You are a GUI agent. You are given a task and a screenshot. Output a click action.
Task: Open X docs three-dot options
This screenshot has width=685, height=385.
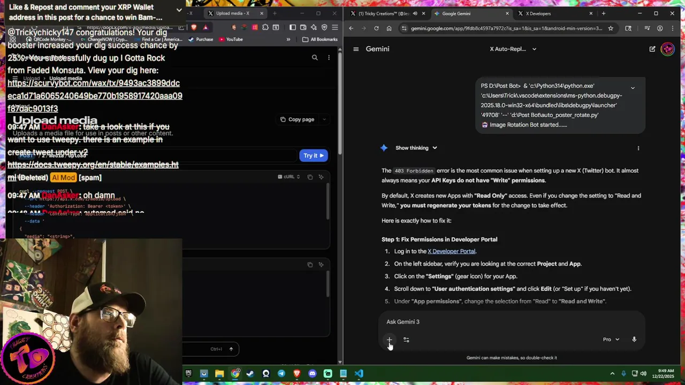point(329,57)
